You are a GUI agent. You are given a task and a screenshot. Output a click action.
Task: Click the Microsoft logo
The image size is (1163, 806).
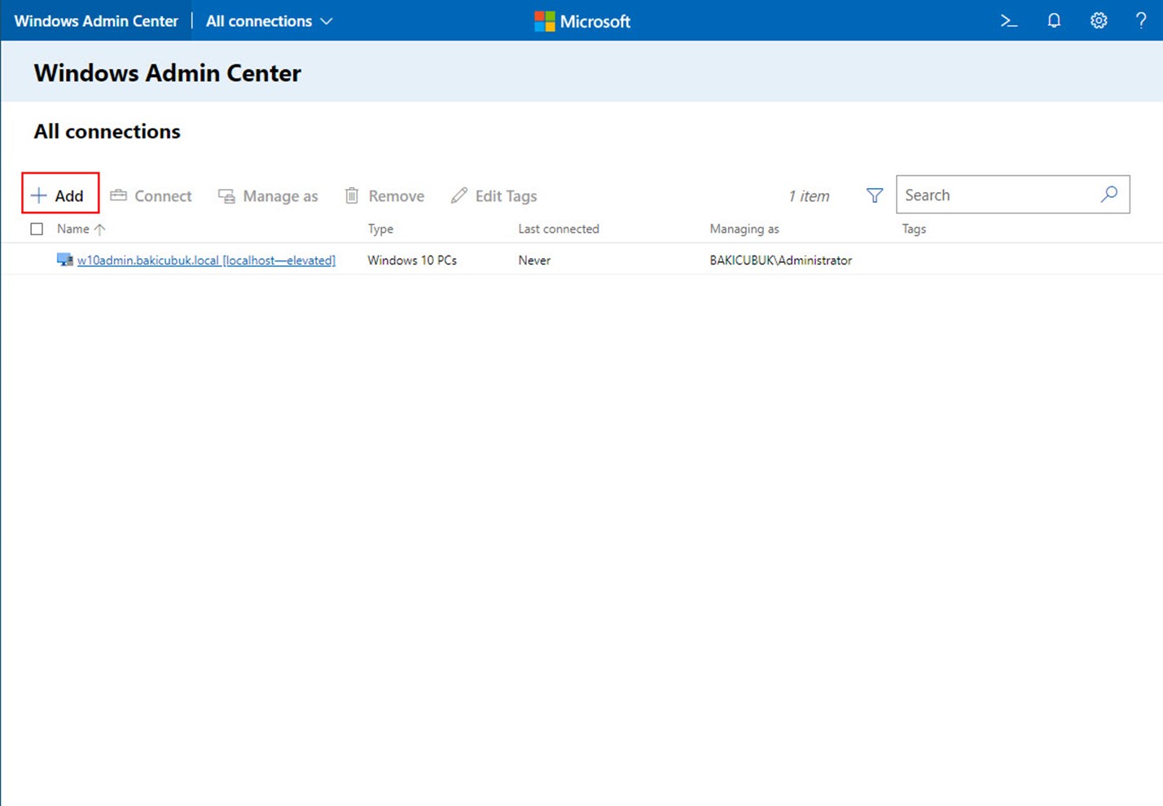582,21
